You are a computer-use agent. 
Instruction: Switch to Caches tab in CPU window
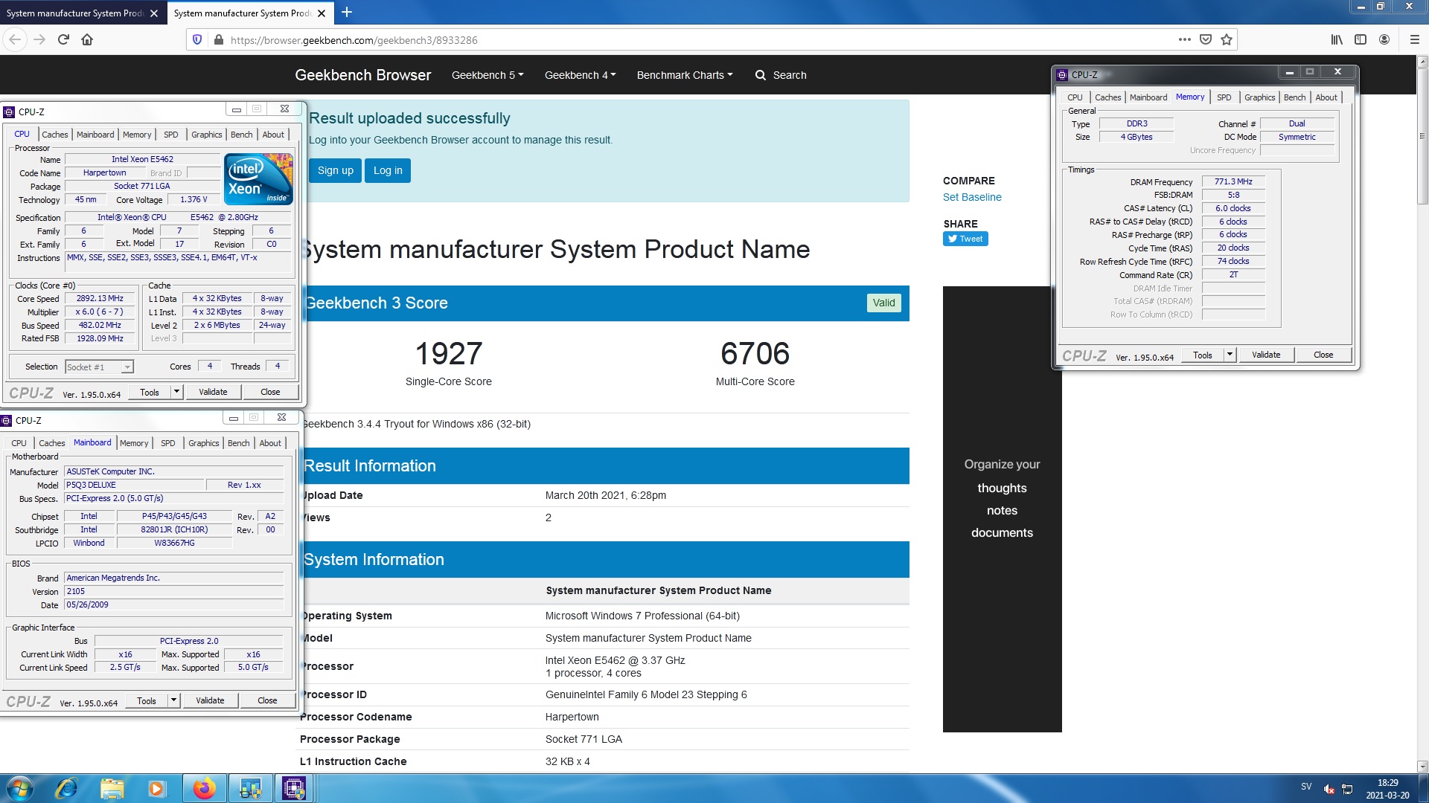[x=55, y=135]
